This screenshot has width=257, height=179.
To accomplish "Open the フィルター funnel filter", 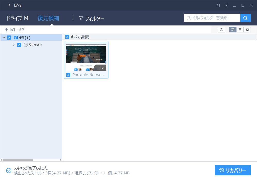I will [92, 18].
